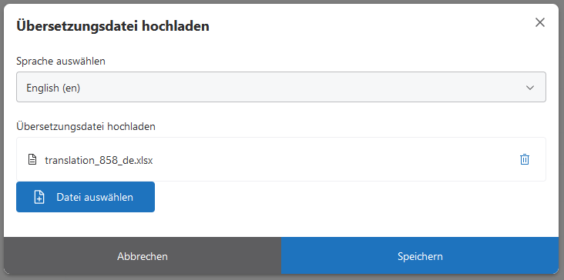Click the file-plus icon in Datei auswählen

[39, 197]
